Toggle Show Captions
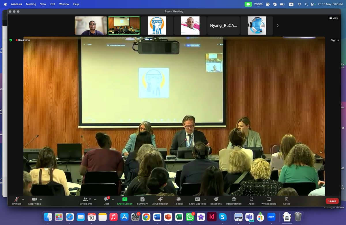346x225 pixels. [x=198, y=201]
